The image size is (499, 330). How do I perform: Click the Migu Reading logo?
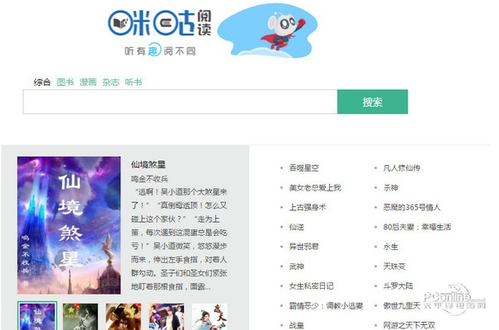159,32
